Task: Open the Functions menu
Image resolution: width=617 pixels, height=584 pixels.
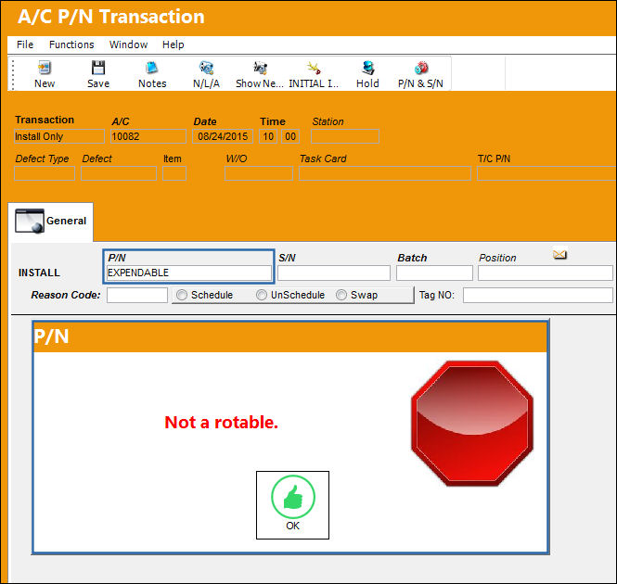Action: 71,44
